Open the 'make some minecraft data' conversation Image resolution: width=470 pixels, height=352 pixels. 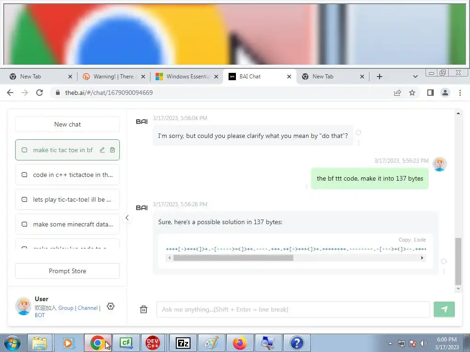click(x=67, y=224)
